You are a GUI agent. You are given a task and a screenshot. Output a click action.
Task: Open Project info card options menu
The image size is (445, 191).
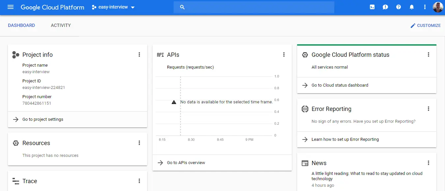point(139,54)
